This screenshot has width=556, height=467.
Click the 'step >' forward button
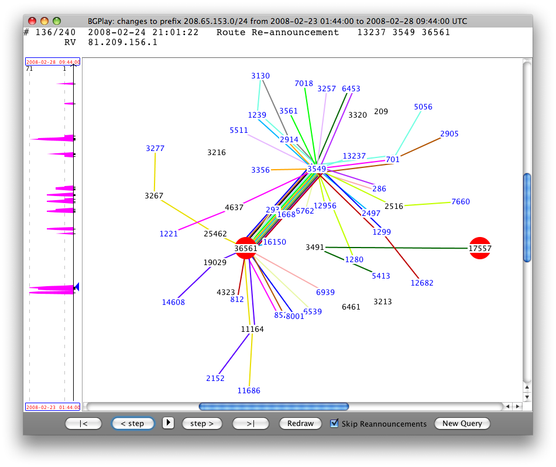click(201, 423)
